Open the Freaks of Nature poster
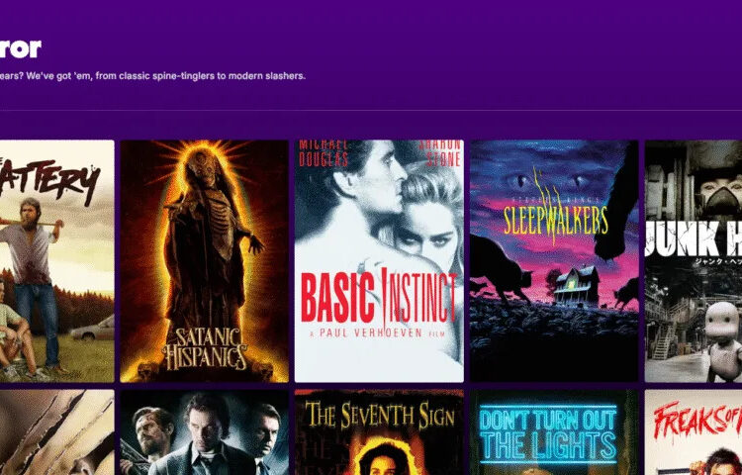The width and height of the screenshot is (742, 475). click(x=694, y=432)
